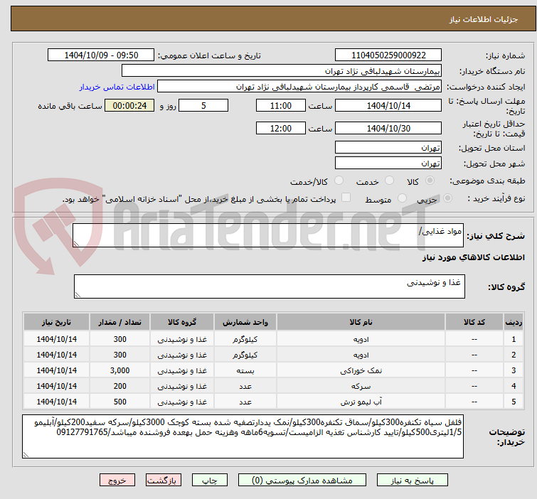Click the جزئیات اطلاعات نیاز page header
The image size is (537, 499).
[483, 19]
